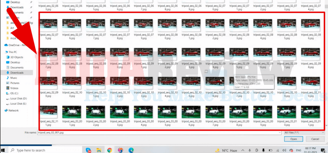Open Microsoft Edge from taskbar
This screenshot has height=153, width=328.
(131, 150)
